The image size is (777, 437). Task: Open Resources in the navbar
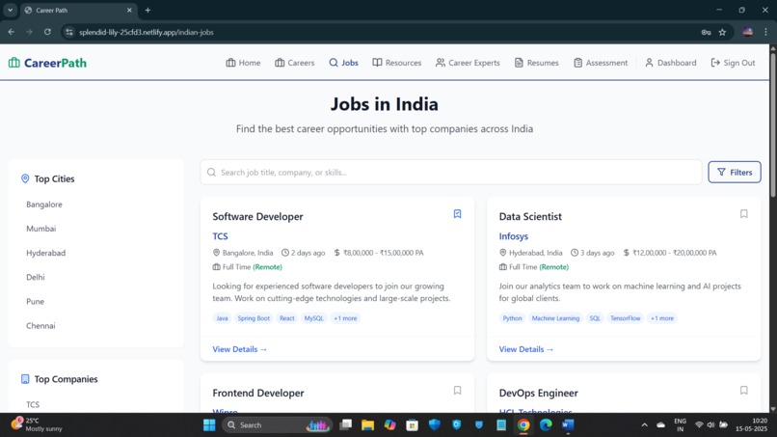396,63
